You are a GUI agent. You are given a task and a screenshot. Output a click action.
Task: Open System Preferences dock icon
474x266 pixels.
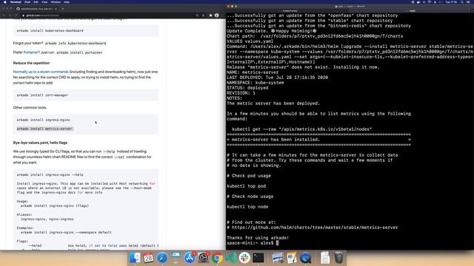[x=204, y=258]
